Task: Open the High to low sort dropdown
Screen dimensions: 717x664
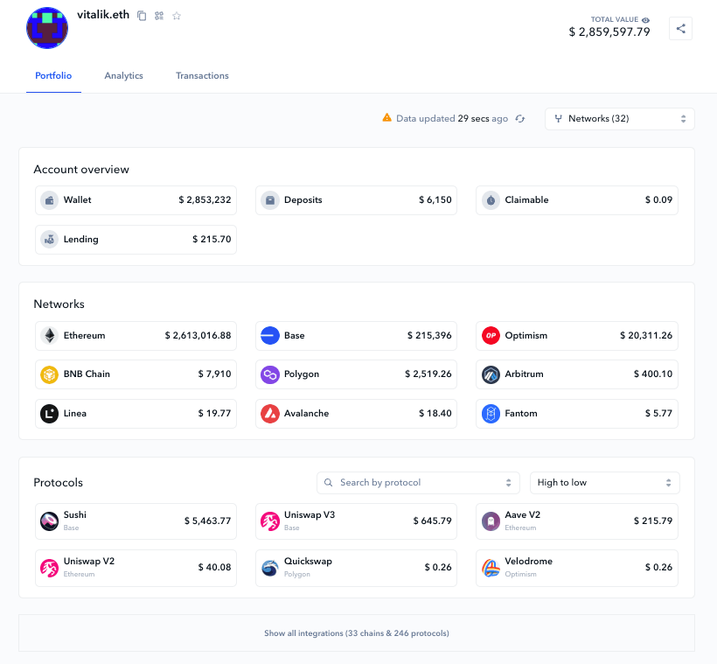Action: (604, 483)
